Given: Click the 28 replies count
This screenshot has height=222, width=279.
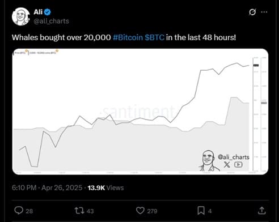Looking at the screenshot, I should [x=29, y=211].
